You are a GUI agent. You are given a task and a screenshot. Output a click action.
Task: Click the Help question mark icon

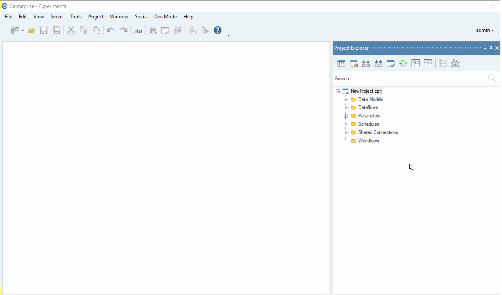click(217, 30)
